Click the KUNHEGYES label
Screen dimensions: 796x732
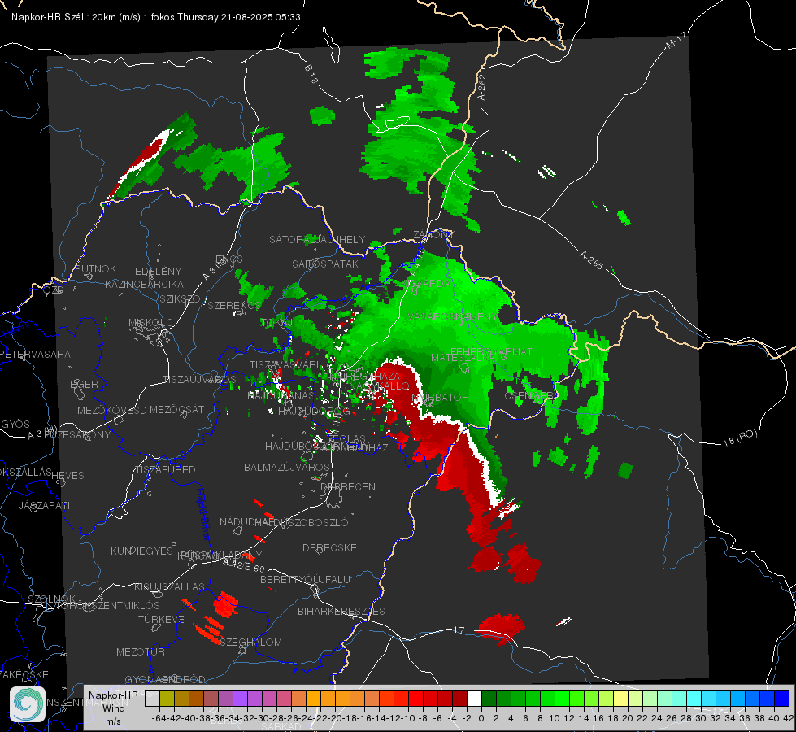point(141,551)
